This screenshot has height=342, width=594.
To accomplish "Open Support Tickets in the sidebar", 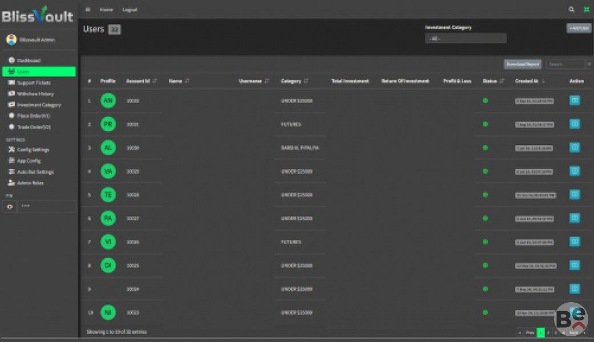I will click(34, 83).
